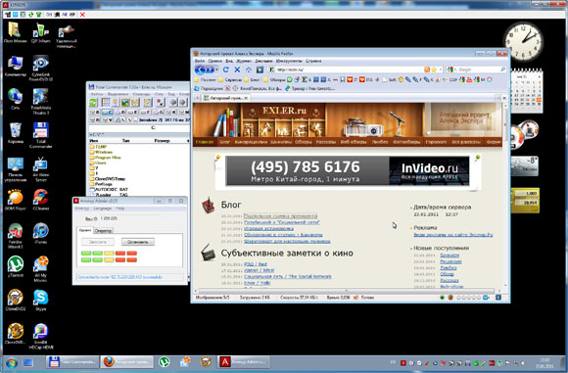
Task: Open the Skype desktop shortcut
Action: point(40,301)
